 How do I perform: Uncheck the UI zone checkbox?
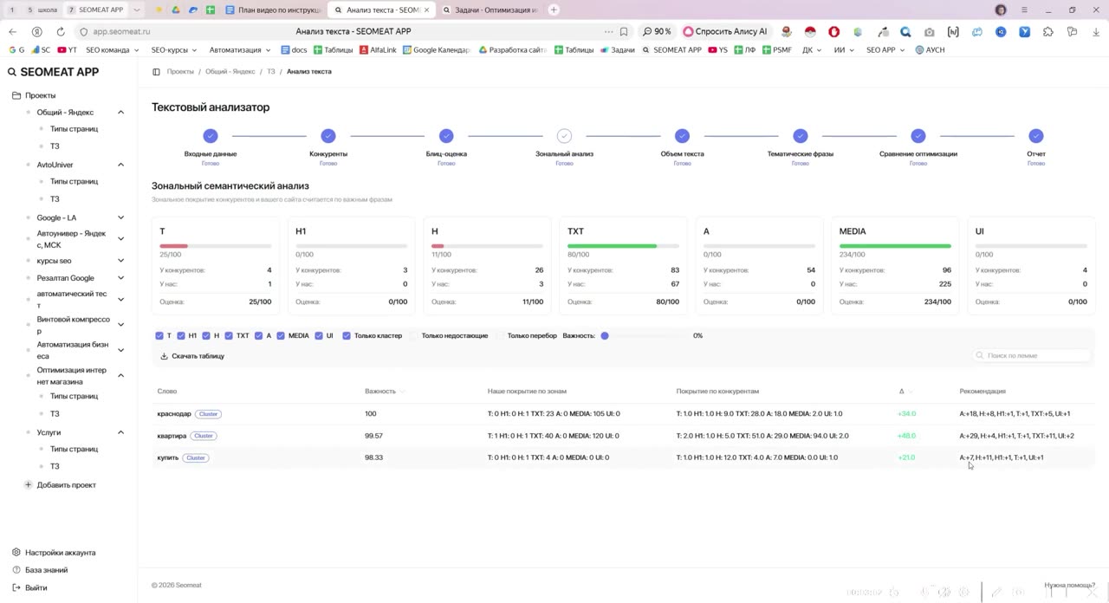[x=319, y=335]
